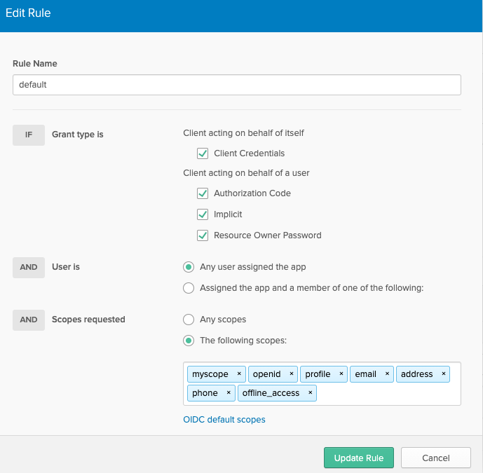Image resolution: width=483 pixels, height=473 pixels.
Task: Remove the phone scope tag
Action: click(229, 392)
